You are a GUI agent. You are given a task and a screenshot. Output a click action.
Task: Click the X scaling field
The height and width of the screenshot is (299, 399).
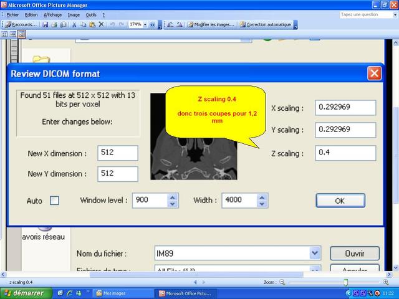[345, 108]
